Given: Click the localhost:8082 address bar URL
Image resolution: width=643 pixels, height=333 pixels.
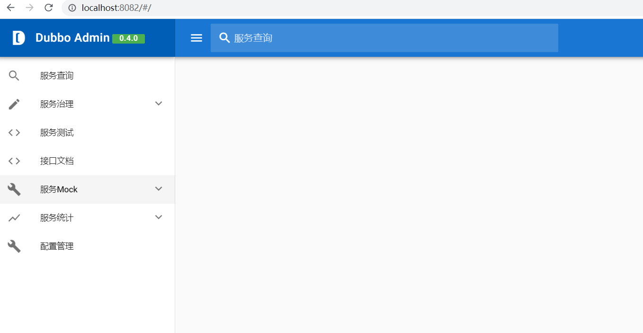Looking at the screenshot, I should click(116, 8).
